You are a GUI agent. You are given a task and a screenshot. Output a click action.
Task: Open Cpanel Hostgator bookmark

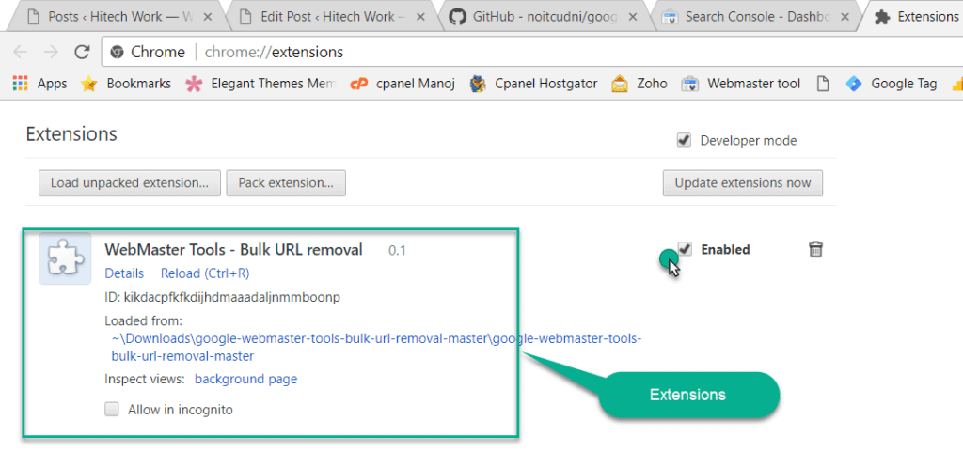point(533,84)
